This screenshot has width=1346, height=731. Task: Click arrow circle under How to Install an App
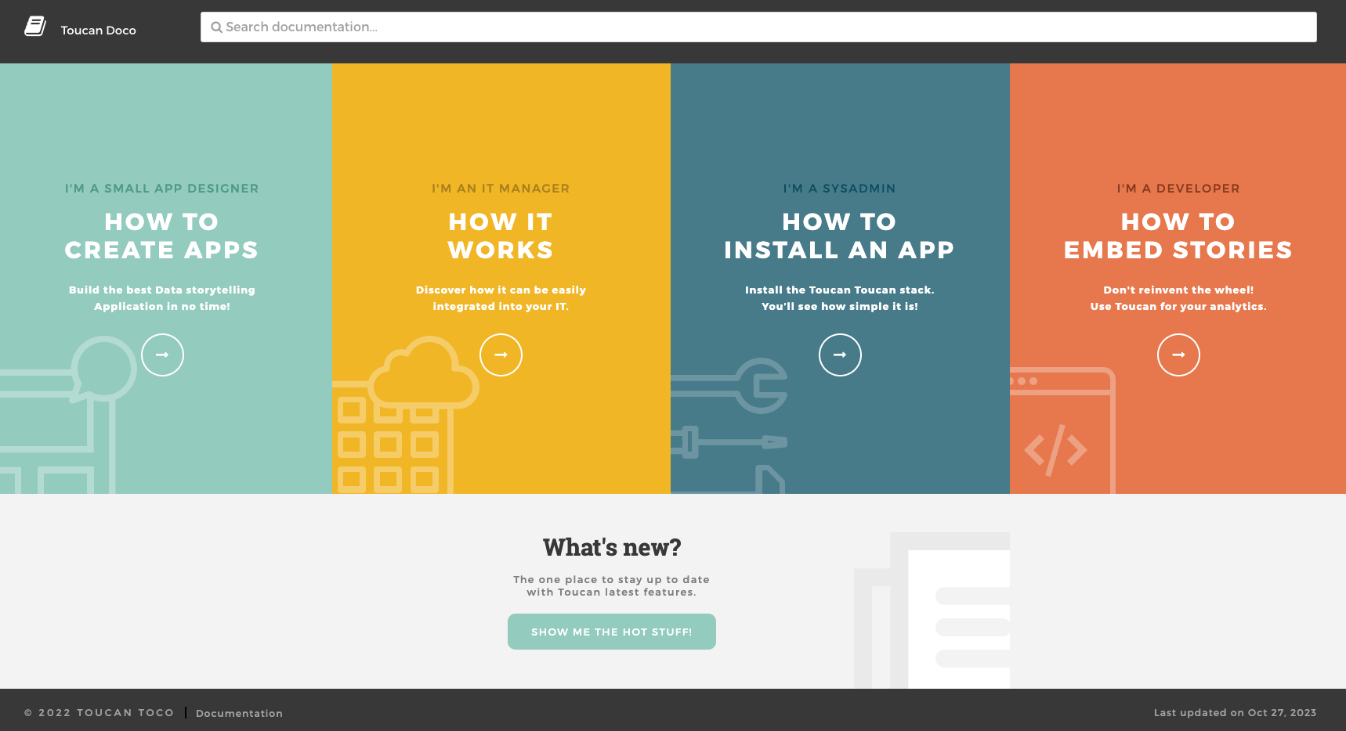coord(840,355)
